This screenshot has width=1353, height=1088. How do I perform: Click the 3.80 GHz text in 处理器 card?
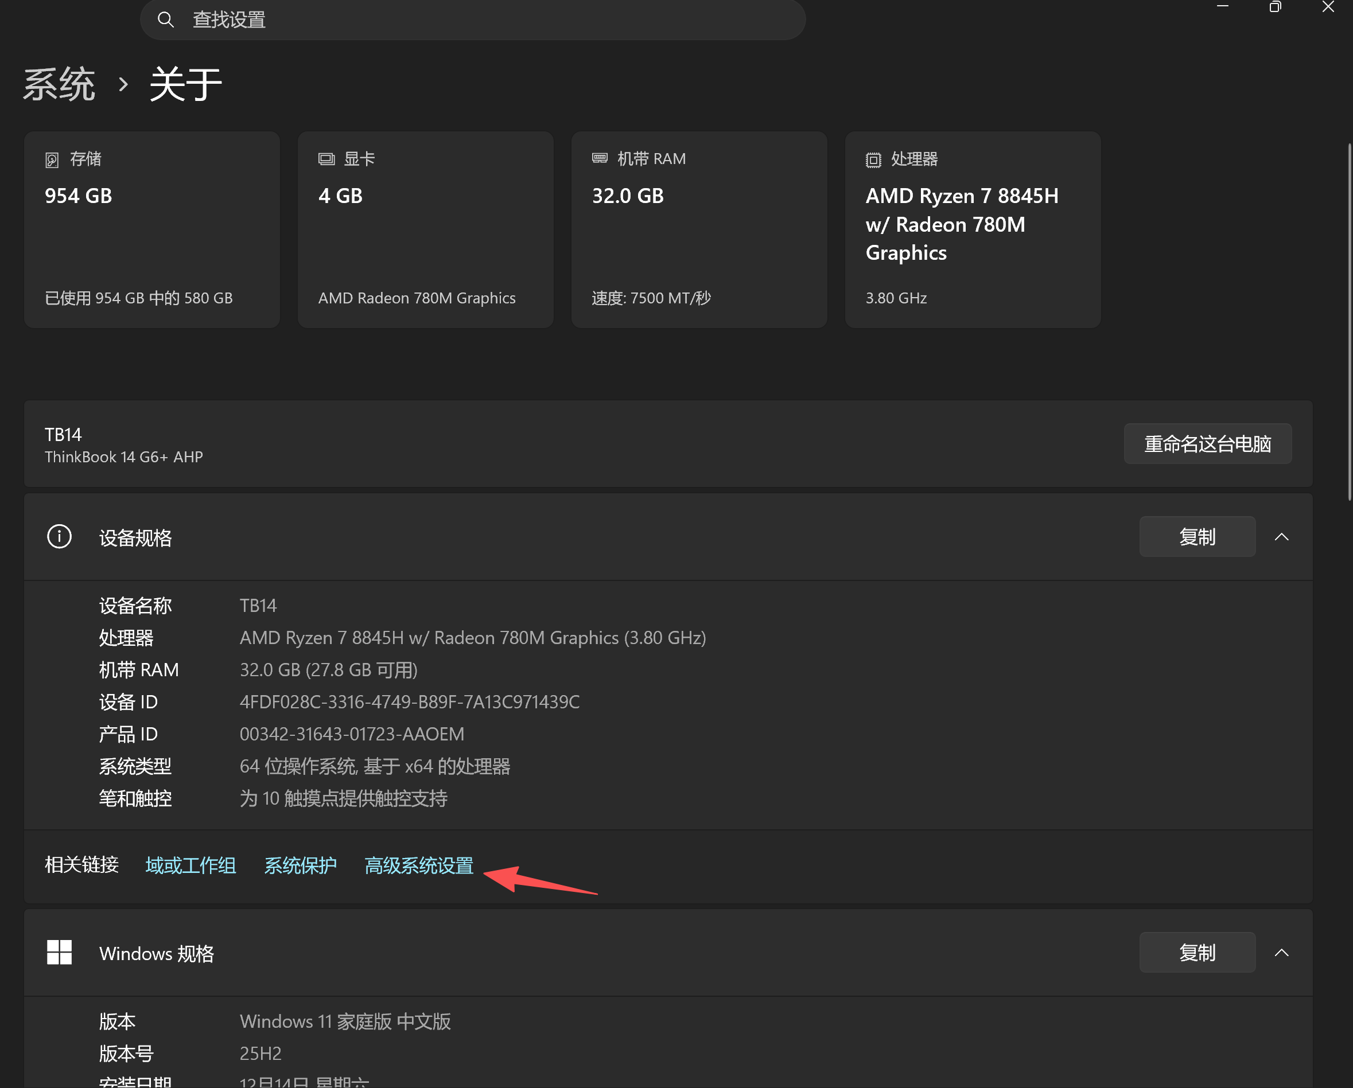pyautogui.click(x=896, y=298)
